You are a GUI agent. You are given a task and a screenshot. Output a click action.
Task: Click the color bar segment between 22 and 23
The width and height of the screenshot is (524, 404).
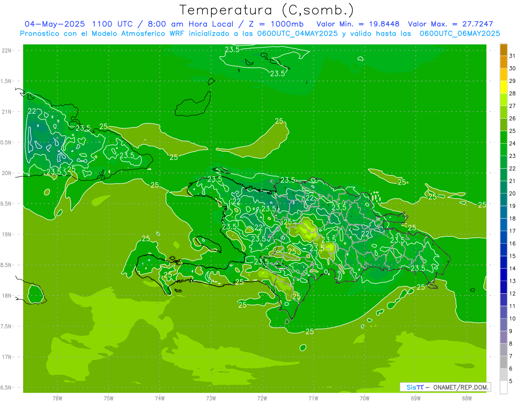pyautogui.click(x=503, y=162)
